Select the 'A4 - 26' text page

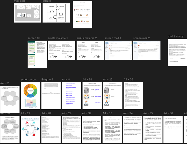point(133,97)
